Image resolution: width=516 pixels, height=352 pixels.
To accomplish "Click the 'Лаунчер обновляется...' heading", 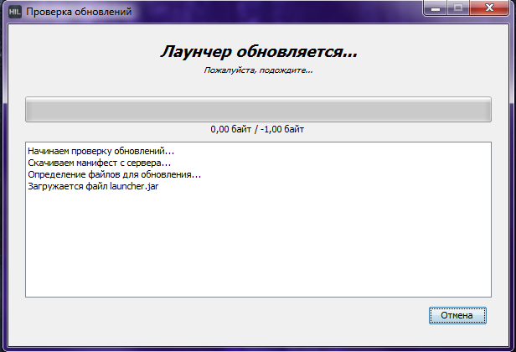I will point(258,52).
